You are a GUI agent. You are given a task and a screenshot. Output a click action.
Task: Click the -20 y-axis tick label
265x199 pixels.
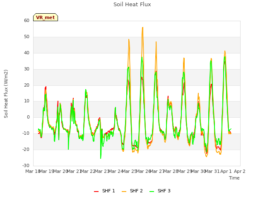click(26, 149)
